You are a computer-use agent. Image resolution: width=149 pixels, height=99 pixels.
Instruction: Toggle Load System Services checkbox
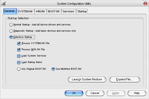click(19, 56)
